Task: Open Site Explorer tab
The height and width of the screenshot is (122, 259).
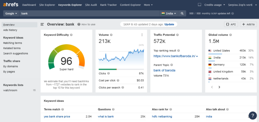Action: [47, 5]
